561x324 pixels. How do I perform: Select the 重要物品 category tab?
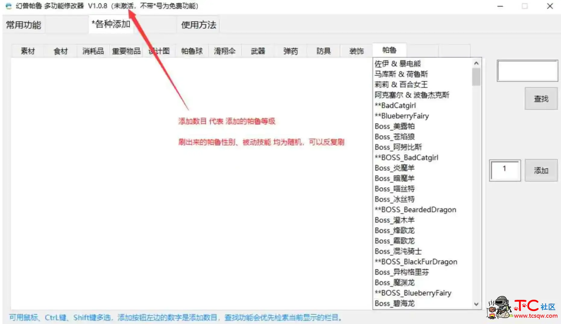(126, 51)
